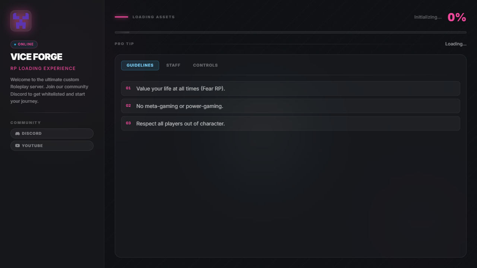Select rule 03 Respect all players
Viewport: 477px width, 268px height.
tap(291, 124)
